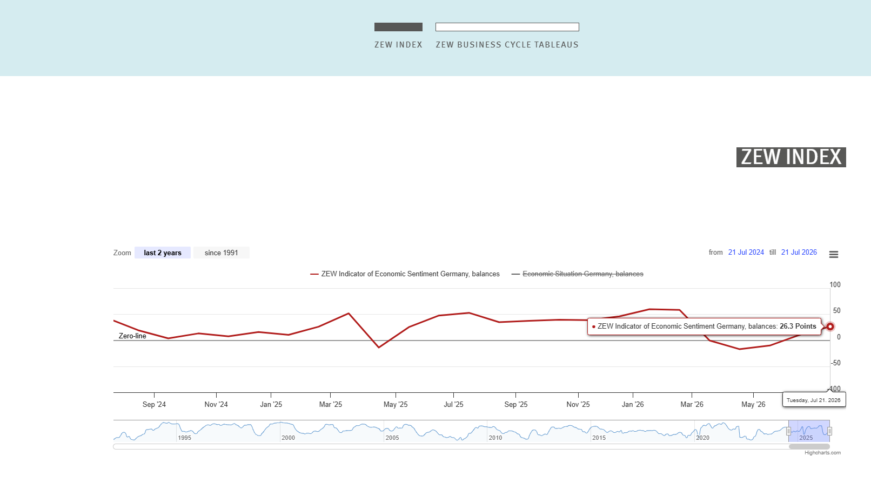This screenshot has width=871, height=490.
Task: Toggle ZEW Indicator of Economic Sentiment series
Action: tap(405, 274)
